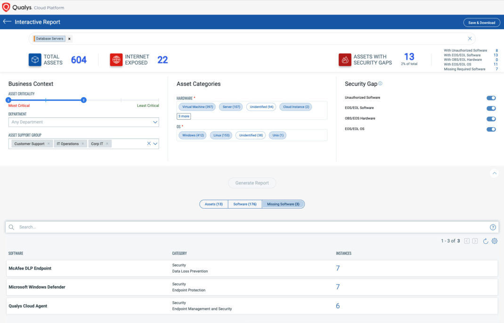Refresh the missing software list
The image size is (504, 323).
pyautogui.click(x=485, y=241)
